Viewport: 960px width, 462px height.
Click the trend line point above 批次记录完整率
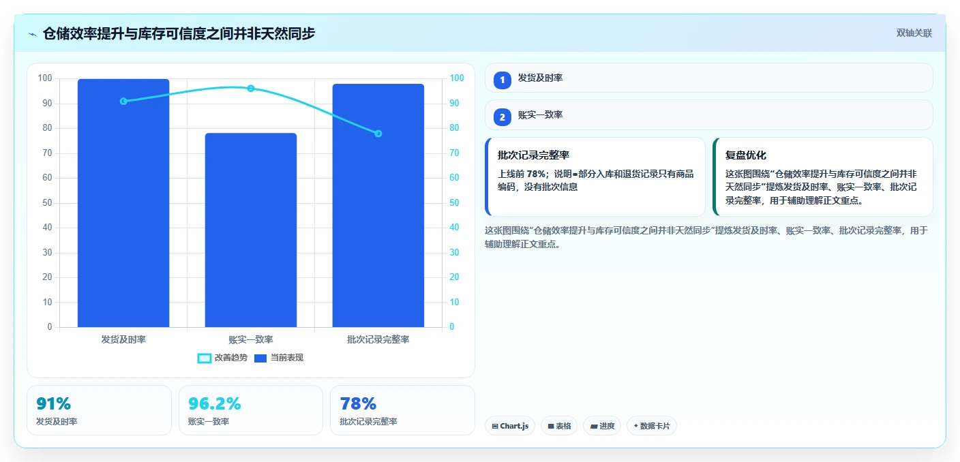click(378, 134)
